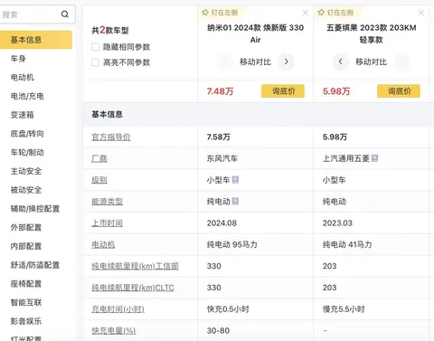The image size is (434, 341).
Task: Click the 基本信息 table section header
Action: pyautogui.click(x=259, y=114)
